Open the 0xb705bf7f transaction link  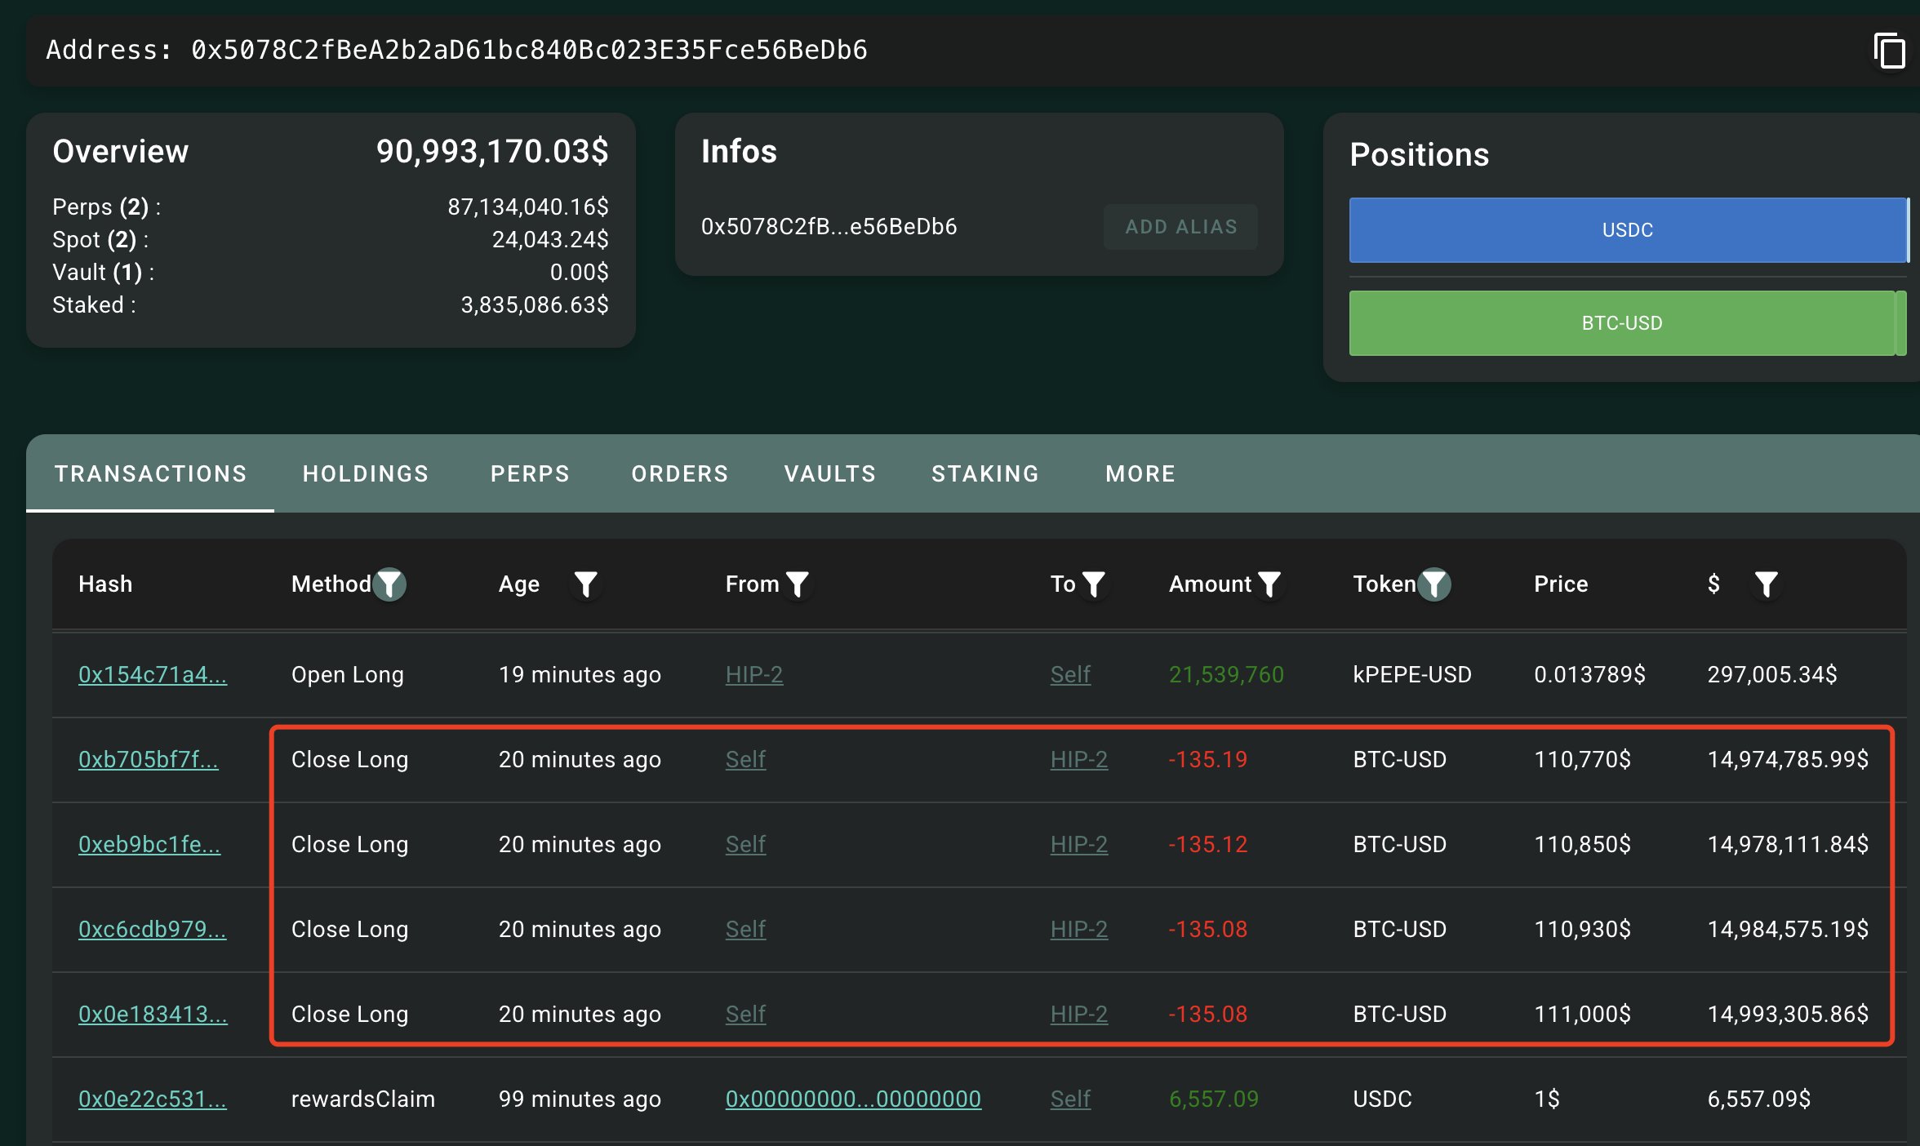(x=149, y=760)
